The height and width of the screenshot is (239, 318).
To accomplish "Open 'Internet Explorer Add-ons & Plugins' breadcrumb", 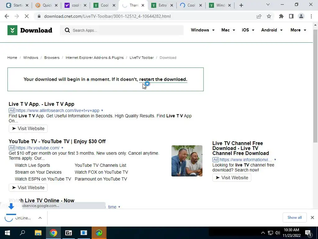I will (x=94, y=58).
